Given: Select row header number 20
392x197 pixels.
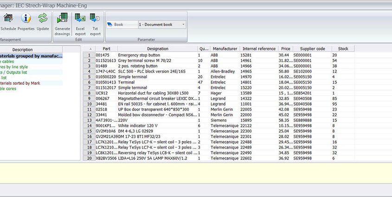Looking at the screenshot, I should 89,159.
